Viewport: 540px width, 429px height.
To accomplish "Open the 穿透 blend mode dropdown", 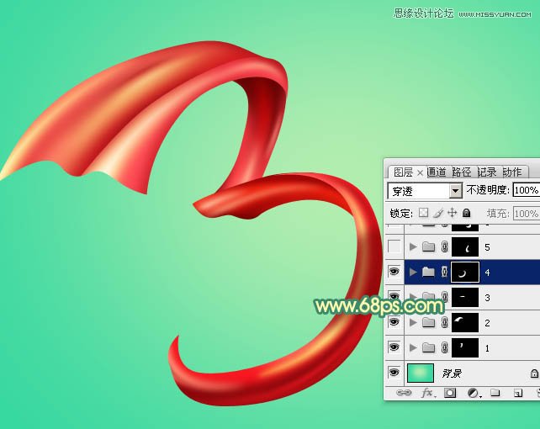I will pyautogui.click(x=455, y=191).
